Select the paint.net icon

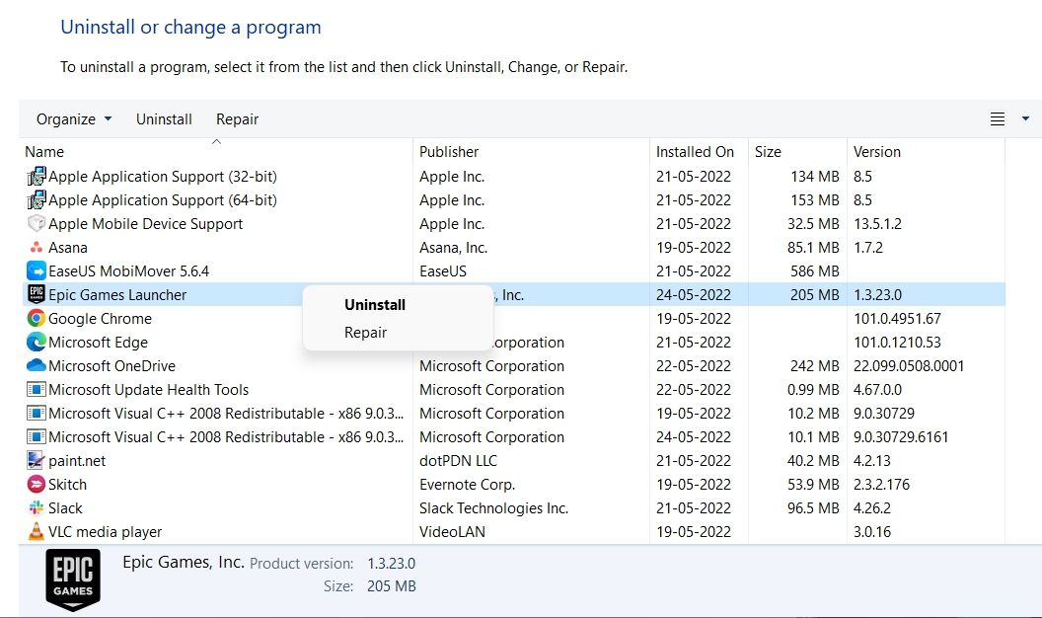tap(36, 461)
